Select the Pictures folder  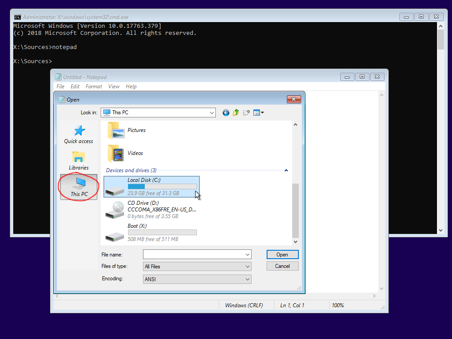137,130
